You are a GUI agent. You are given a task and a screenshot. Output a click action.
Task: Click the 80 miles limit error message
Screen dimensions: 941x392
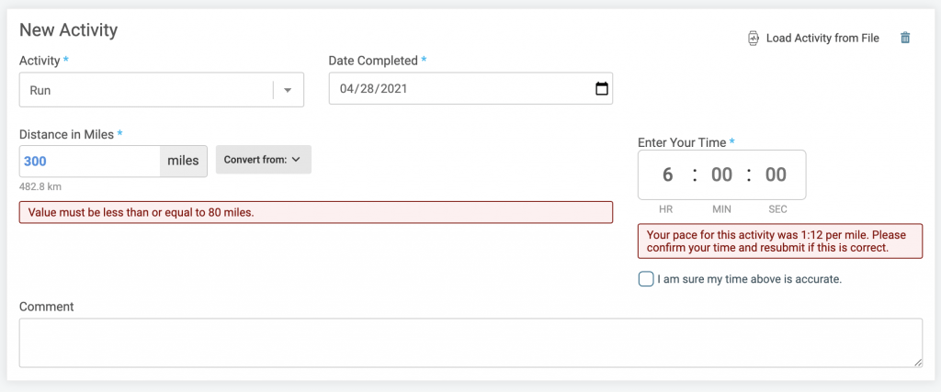coord(316,212)
